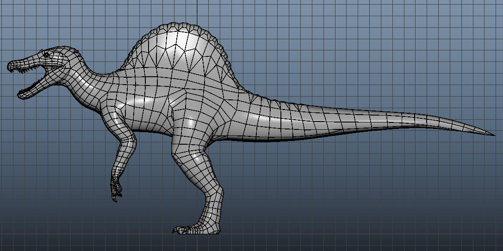Click the dinosaur model's eye
This screenshot has width=503, height=251.
47,55
